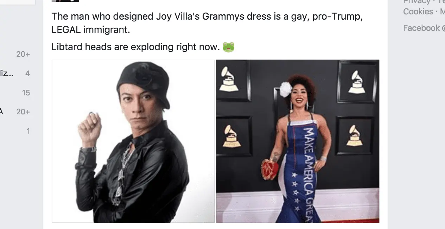Open the Cookies footer link
This screenshot has width=445, height=229.
pyautogui.click(x=418, y=12)
